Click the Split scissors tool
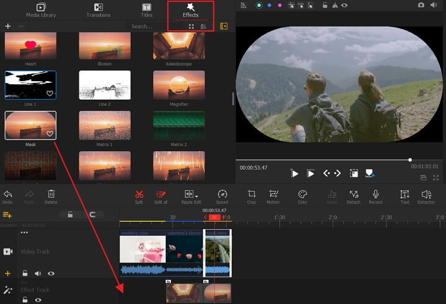This screenshot has height=304, width=446. coord(139,194)
